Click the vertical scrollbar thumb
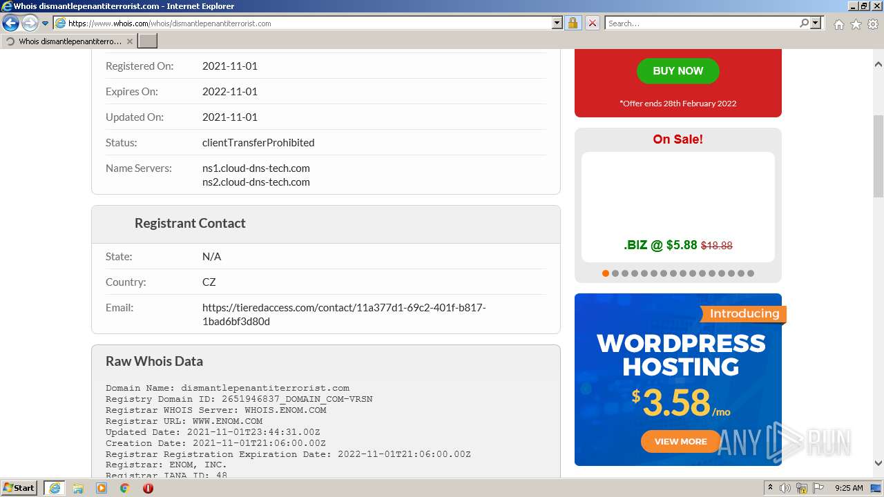This screenshot has height=497, width=884. (x=878, y=155)
